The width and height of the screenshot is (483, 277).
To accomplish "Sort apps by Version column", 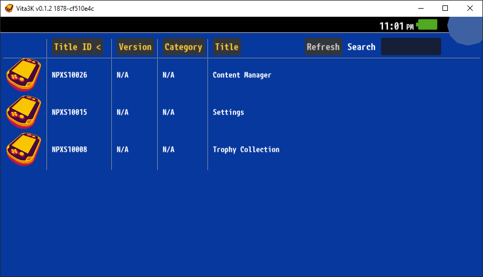I will point(135,47).
